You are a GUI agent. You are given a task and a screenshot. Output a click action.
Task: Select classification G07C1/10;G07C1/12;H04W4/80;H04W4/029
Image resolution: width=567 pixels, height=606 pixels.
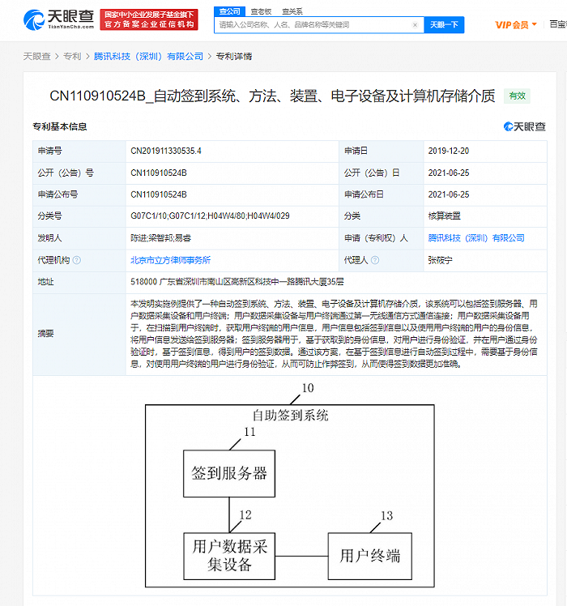point(210,216)
